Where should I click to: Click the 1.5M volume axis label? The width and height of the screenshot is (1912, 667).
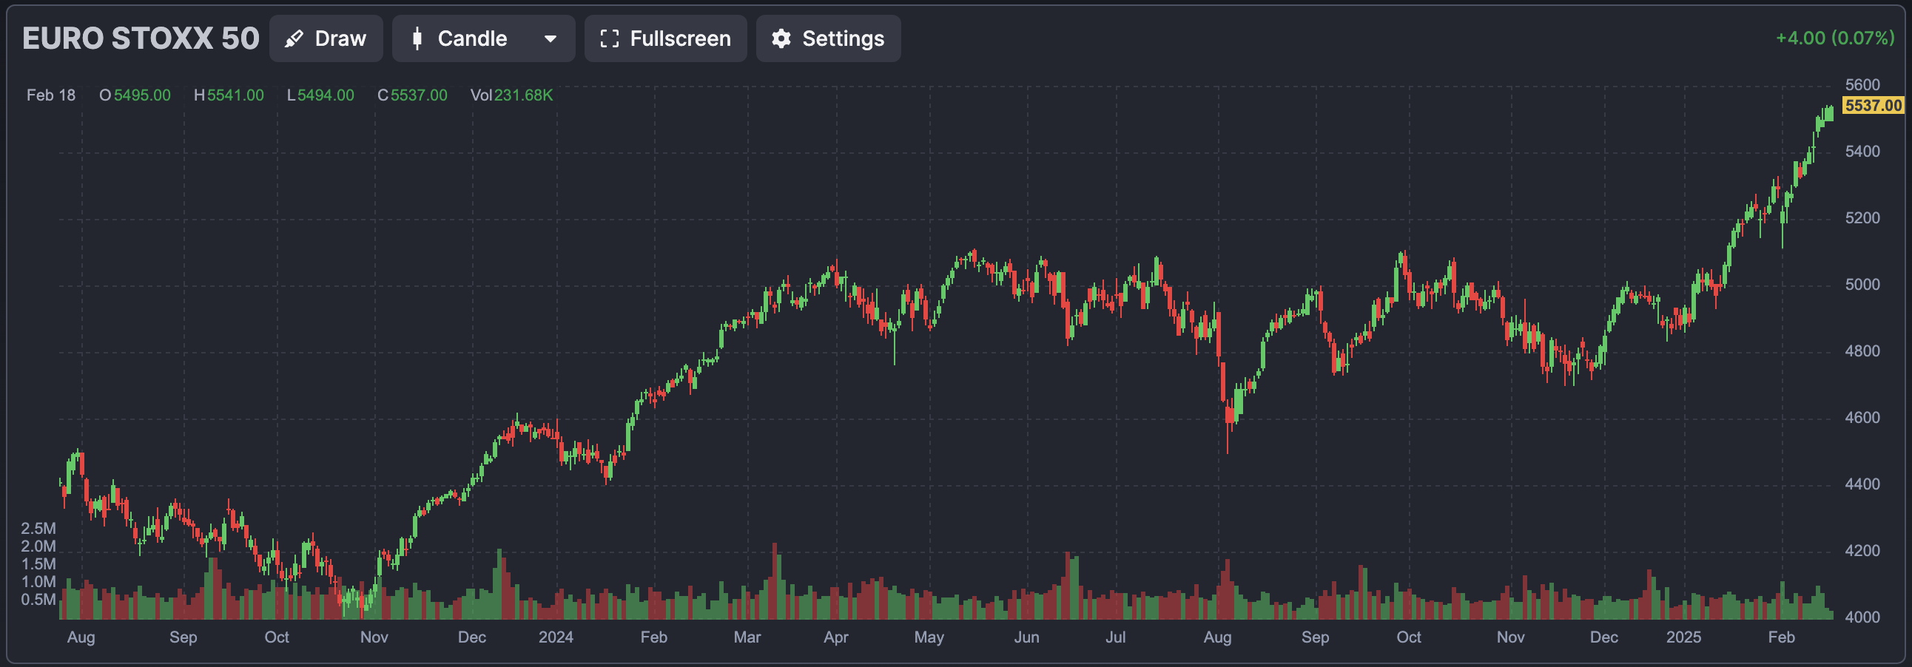38,565
